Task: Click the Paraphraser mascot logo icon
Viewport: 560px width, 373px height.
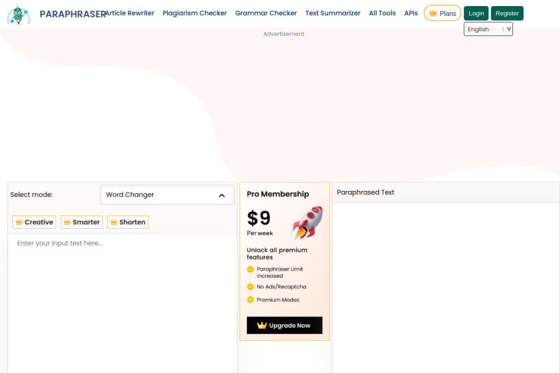Action: 19,14
